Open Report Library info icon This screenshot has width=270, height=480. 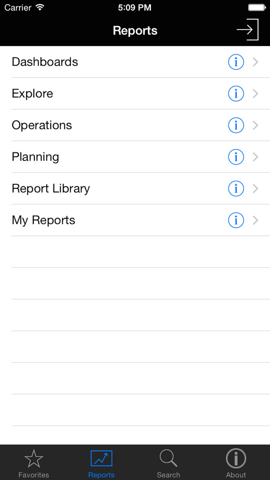[x=236, y=189]
